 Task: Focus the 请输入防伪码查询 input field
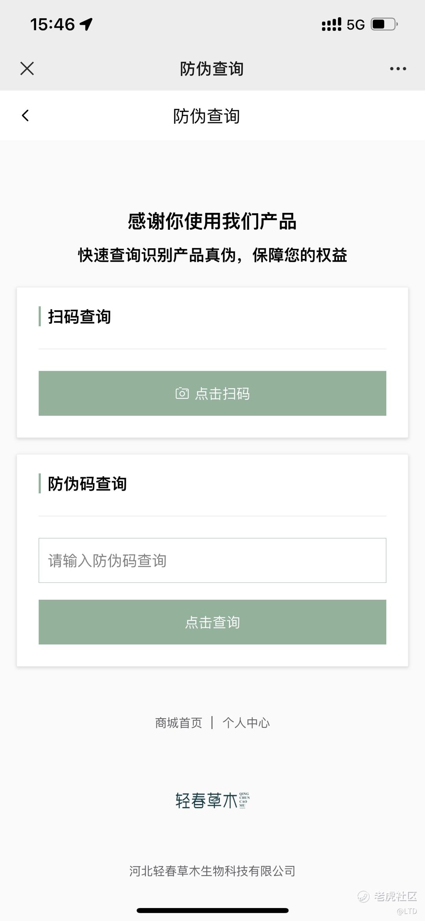tap(212, 560)
